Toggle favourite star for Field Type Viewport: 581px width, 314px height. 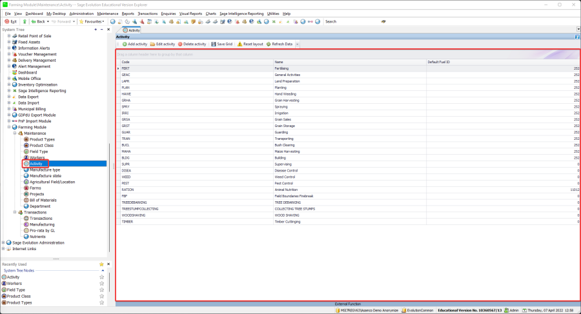tap(101, 289)
